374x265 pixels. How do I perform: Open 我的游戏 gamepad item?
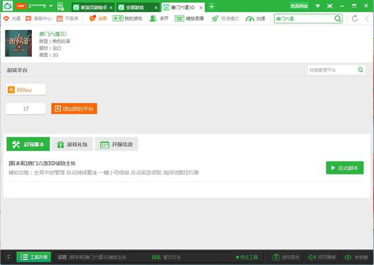(x=127, y=18)
